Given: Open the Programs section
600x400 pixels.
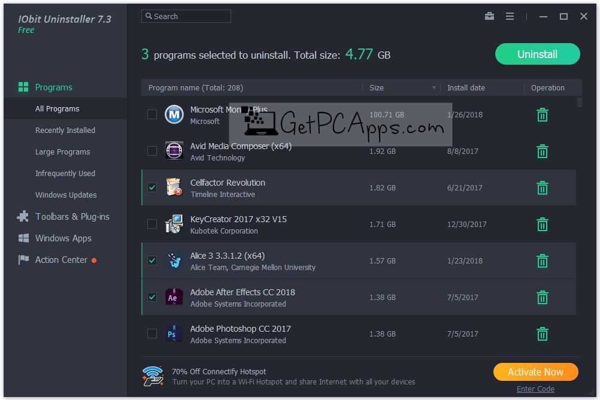Looking at the screenshot, I should tap(53, 87).
